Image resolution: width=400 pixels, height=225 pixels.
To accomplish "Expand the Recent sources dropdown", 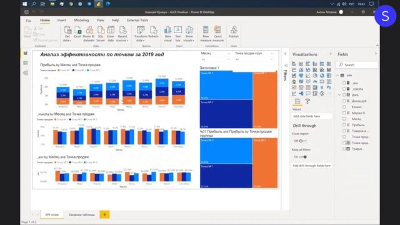I will click(x=122, y=34).
